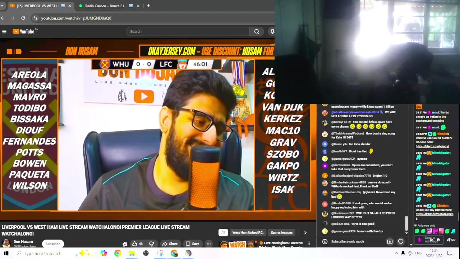Select the Sports leagues chip
Image resolution: width=460 pixels, height=259 pixels.
coord(282,232)
